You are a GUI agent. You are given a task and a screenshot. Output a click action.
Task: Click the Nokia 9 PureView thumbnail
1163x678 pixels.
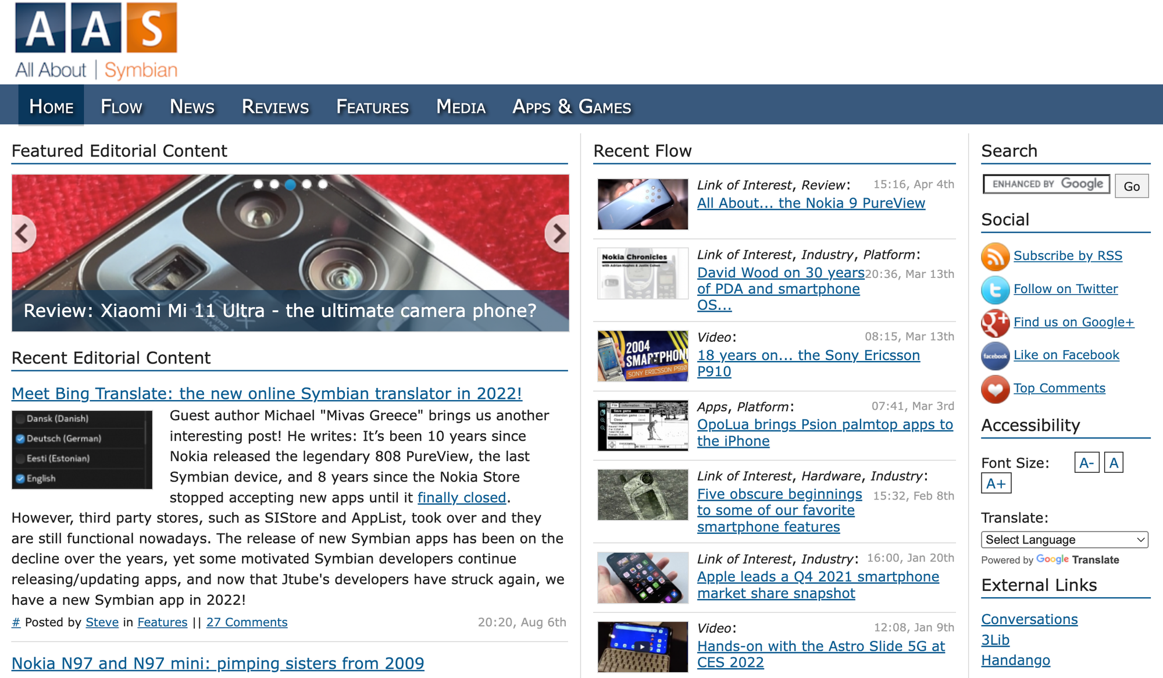pos(643,204)
